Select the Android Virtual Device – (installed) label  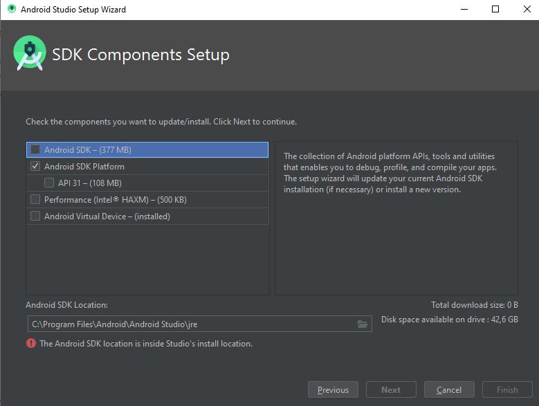tap(107, 216)
